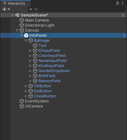
Task: Expand the NameInputField foldout arrow
Action: click(30, 61)
